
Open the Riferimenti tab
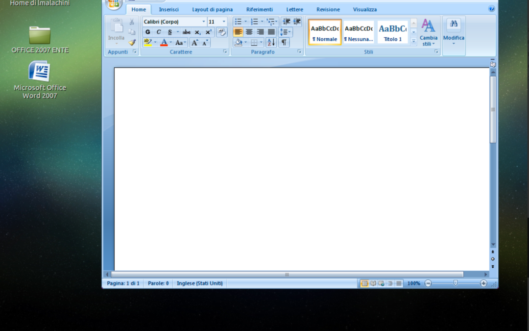260,9
